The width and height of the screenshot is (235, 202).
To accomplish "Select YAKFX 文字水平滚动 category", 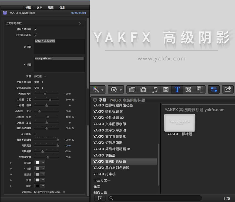I will [x=124, y=130].
